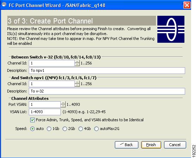Choose the 2Gb speed option
196x158 pixels.
pyautogui.click(x=65, y=129)
